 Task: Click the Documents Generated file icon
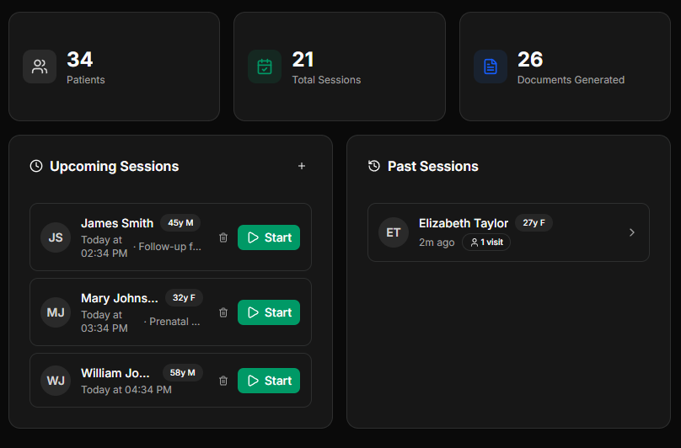tap(490, 67)
